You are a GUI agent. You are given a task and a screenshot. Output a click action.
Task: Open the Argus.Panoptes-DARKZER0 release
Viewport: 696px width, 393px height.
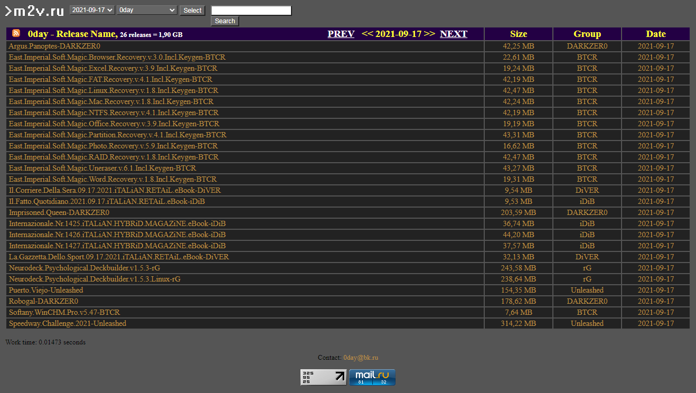click(54, 46)
